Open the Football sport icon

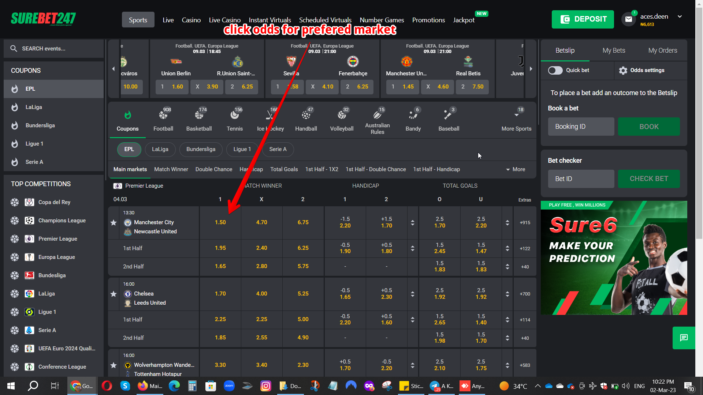pos(163,115)
